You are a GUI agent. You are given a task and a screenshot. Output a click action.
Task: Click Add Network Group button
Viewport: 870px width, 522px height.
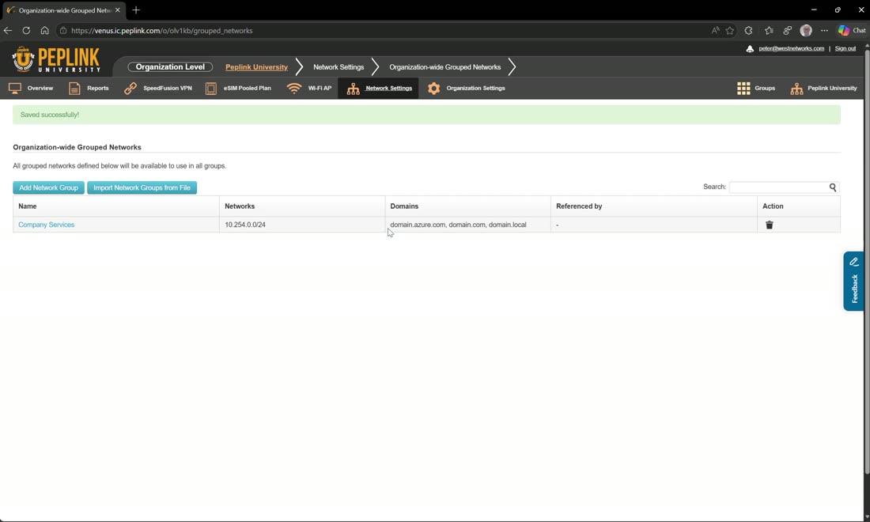[x=49, y=187]
